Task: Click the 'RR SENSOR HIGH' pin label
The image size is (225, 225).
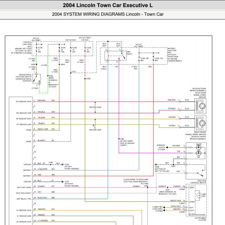Action: [x=24, y=102]
